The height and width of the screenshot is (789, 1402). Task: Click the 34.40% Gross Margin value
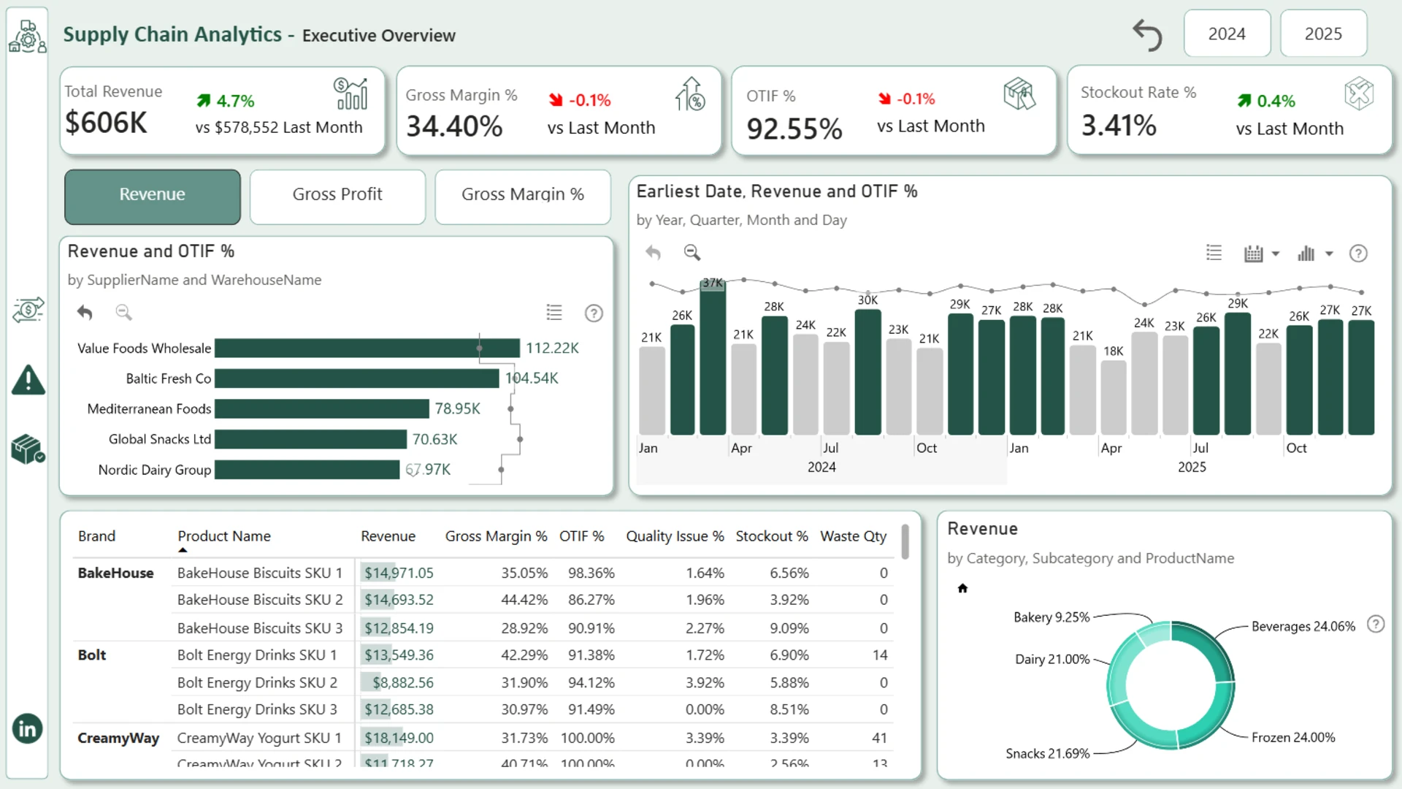point(454,126)
